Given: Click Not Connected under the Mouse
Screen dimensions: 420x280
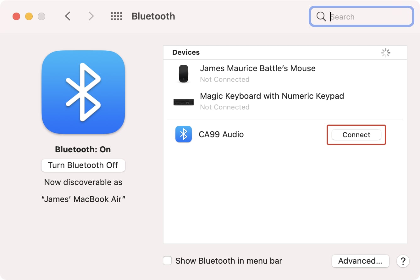Looking at the screenshot, I should point(225,79).
